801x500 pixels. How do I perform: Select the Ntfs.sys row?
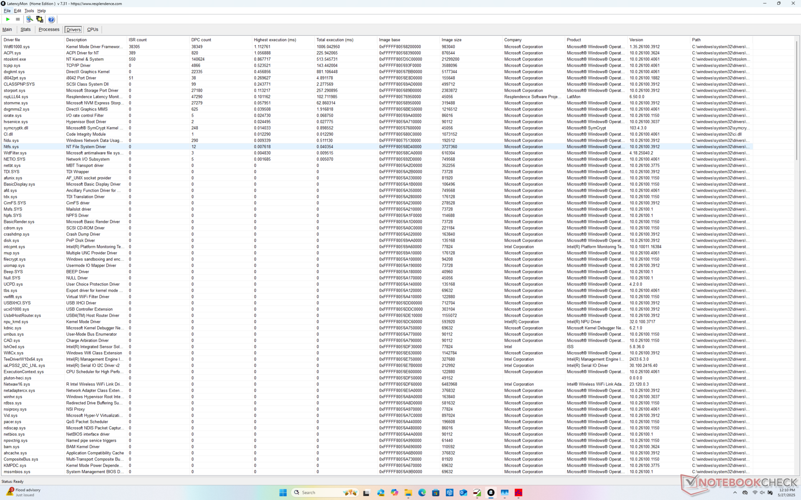377,147
